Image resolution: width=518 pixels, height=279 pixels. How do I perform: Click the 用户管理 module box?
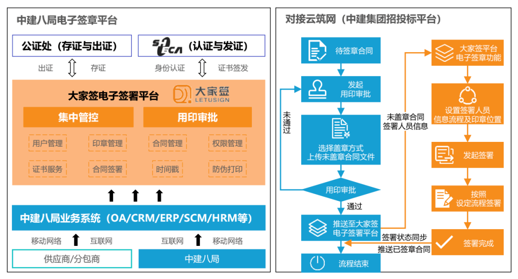coord(47,143)
